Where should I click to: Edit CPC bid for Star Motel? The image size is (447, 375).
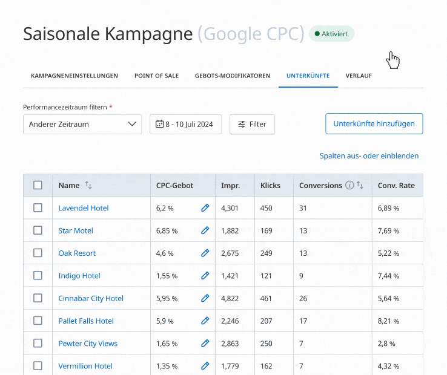tap(205, 230)
